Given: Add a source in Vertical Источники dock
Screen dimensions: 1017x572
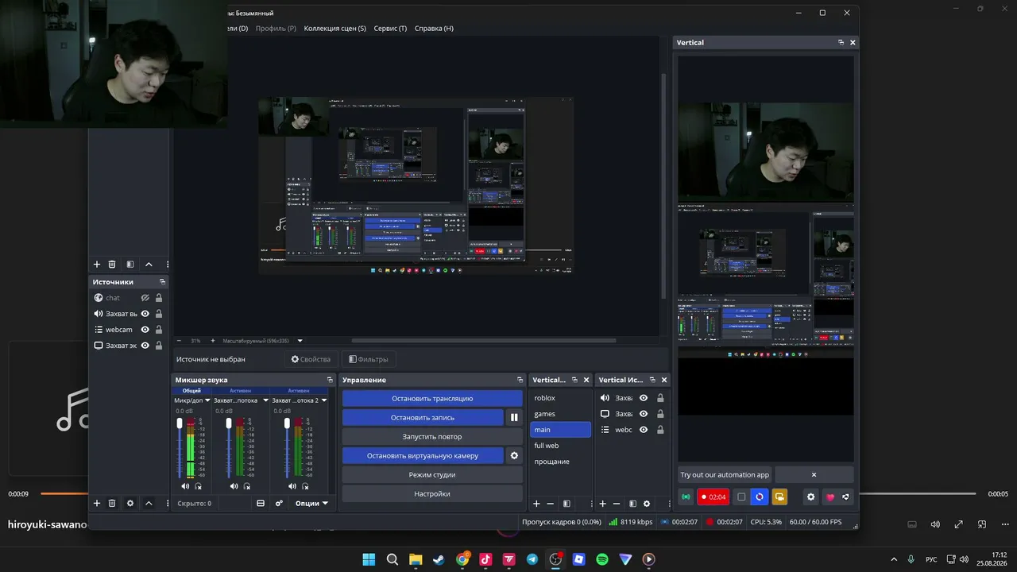Looking at the screenshot, I should tap(602, 504).
